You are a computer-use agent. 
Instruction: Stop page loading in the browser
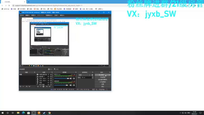click(9, 5)
